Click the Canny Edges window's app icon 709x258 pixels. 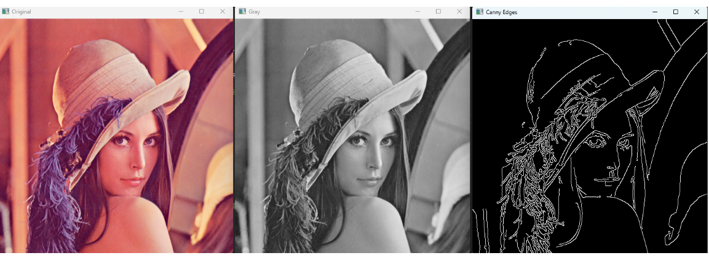[x=479, y=12]
